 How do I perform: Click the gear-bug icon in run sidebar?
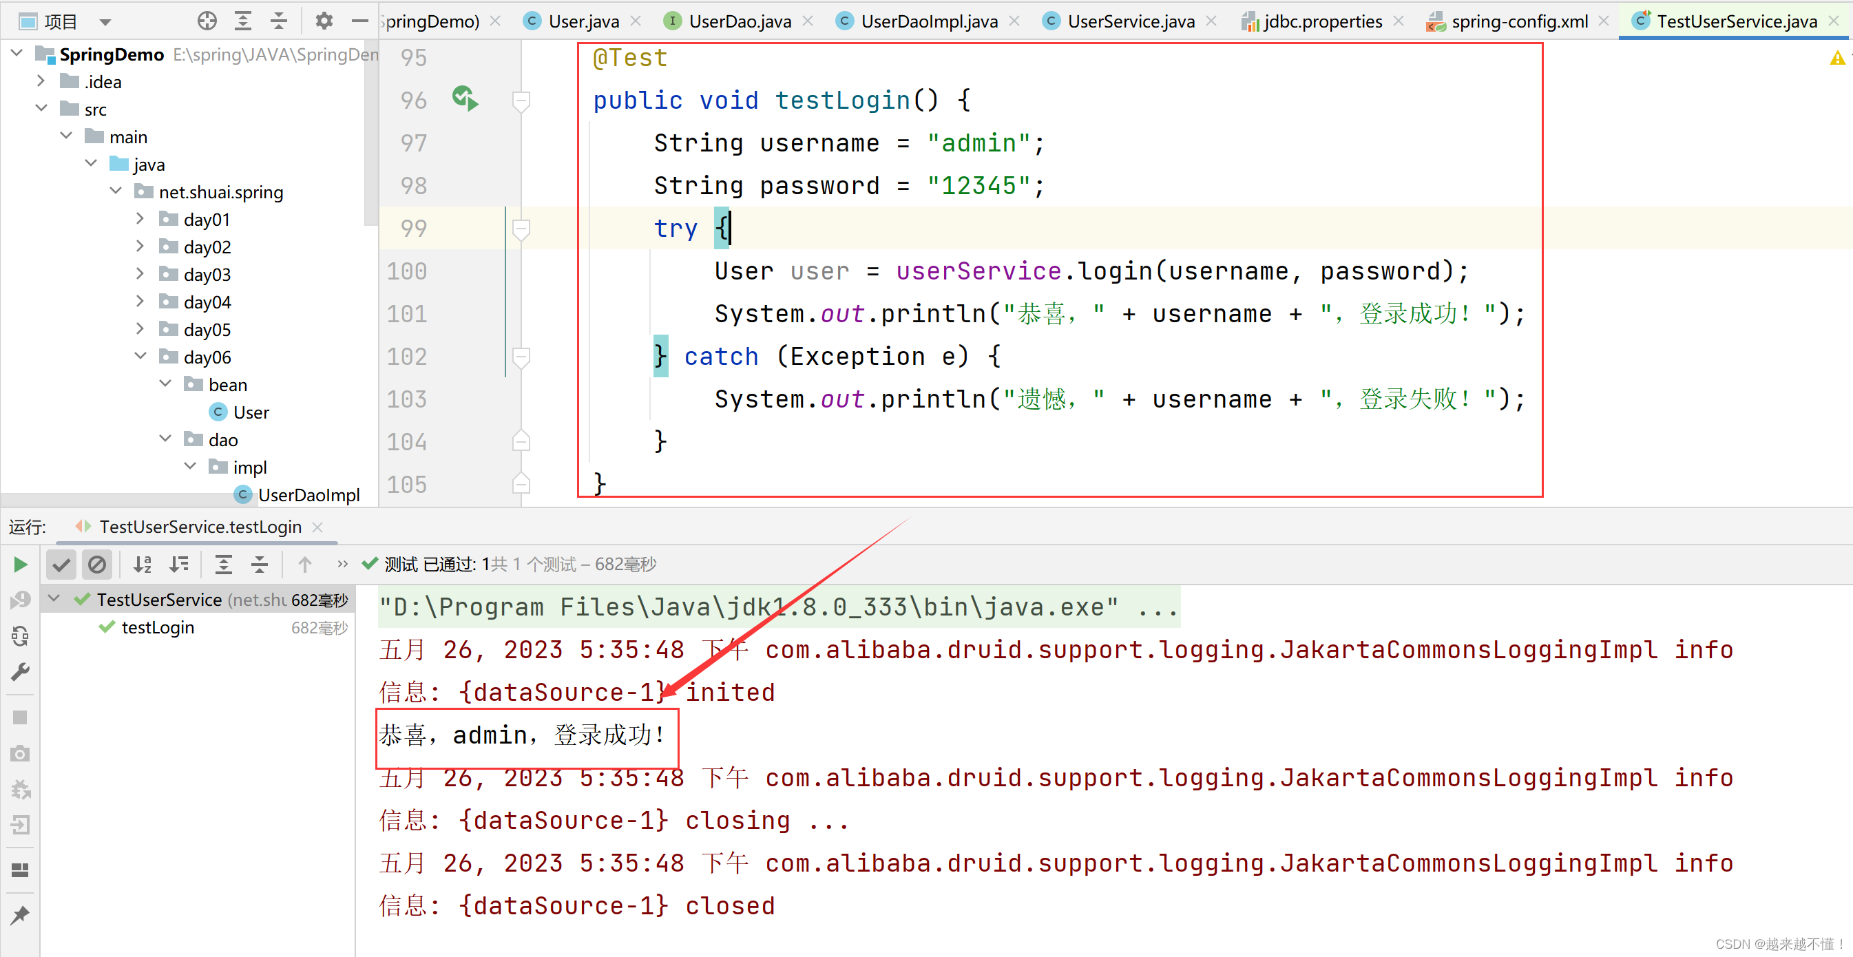tap(21, 789)
